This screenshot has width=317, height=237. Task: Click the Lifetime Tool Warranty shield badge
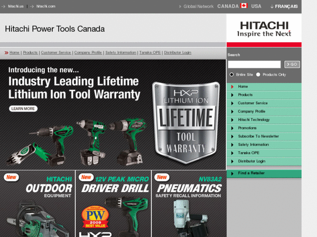(186, 123)
